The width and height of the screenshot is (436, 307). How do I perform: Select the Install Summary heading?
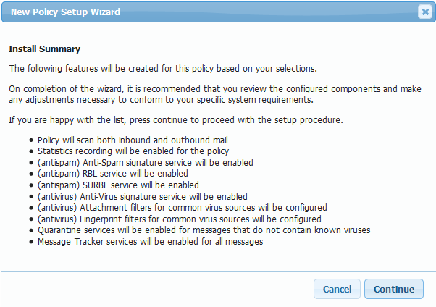click(43, 49)
